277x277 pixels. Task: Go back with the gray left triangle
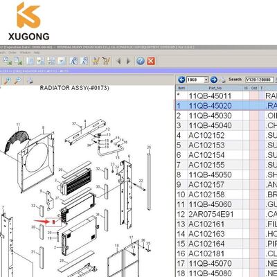(119, 62)
